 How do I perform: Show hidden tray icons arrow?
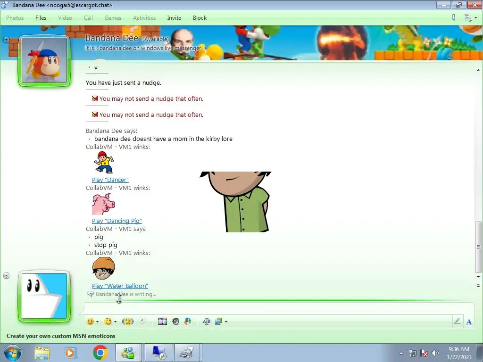(x=401, y=353)
